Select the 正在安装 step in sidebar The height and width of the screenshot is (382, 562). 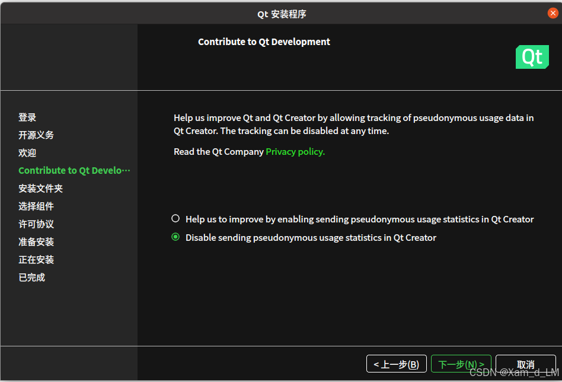click(x=36, y=260)
